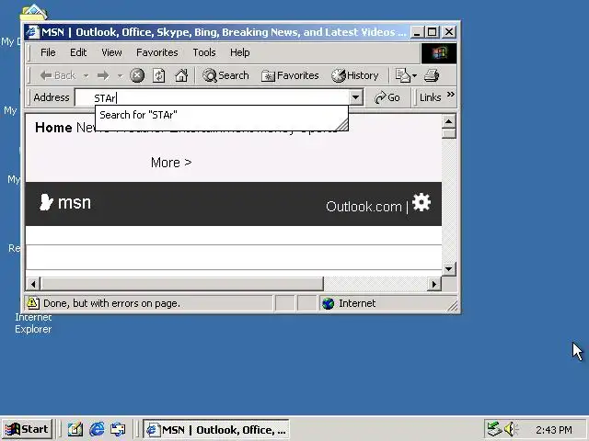Click the horizontal scrollbar right arrow
This screenshot has width=589, height=441.
tap(434, 284)
